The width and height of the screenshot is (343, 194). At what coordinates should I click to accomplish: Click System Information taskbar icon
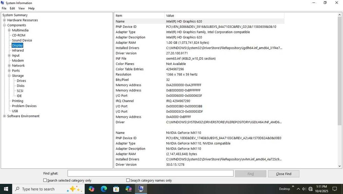[x=141, y=189]
